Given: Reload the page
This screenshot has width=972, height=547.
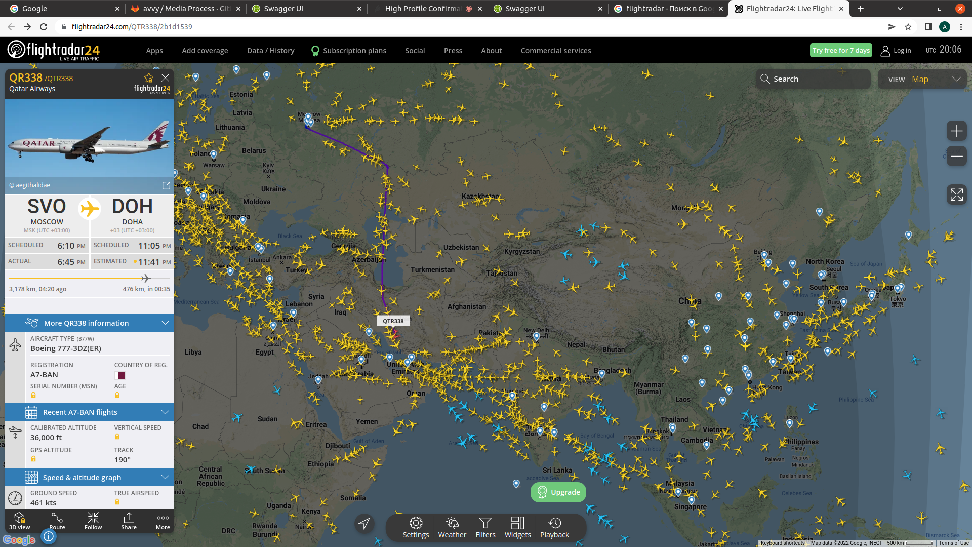Looking at the screenshot, I should pyautogui.click(x=44, y=27).
